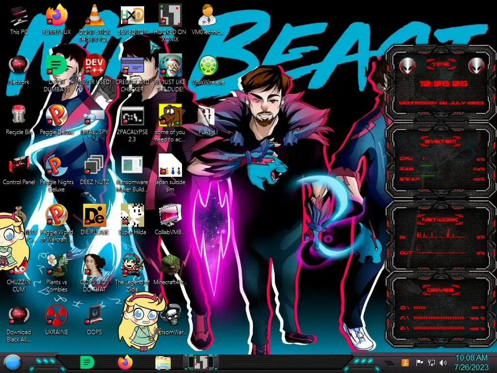Click the left alien head in TIME widget

(x=407, y=66)
